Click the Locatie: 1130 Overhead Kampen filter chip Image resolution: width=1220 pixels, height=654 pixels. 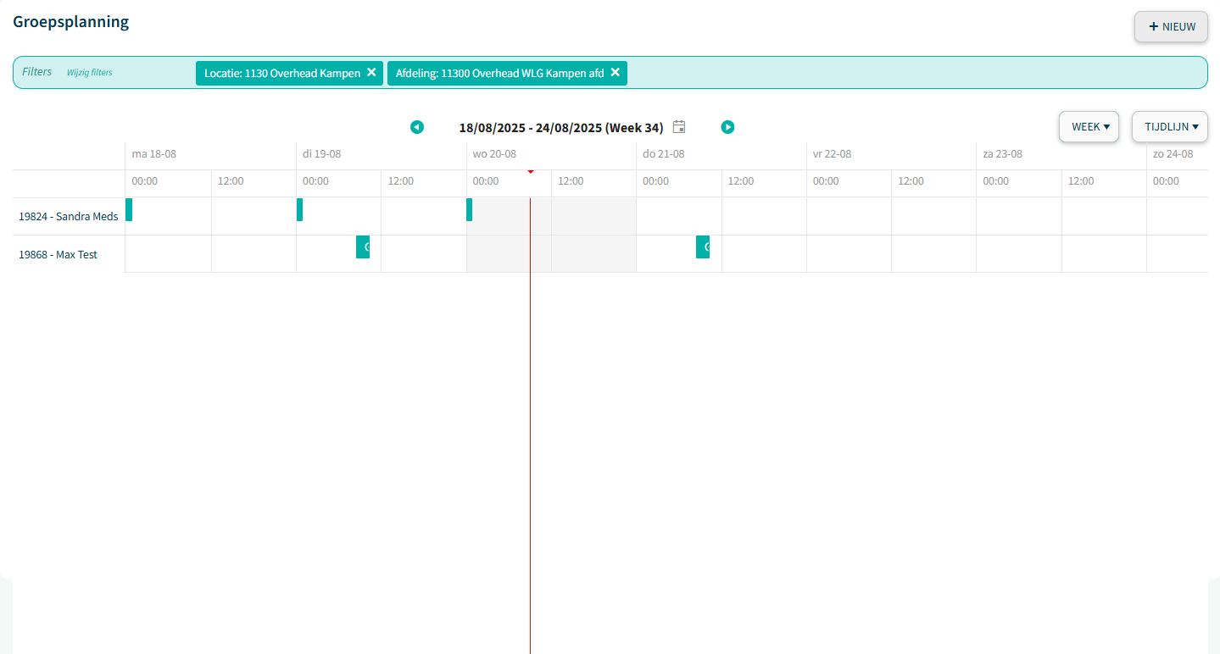[281, 73]
